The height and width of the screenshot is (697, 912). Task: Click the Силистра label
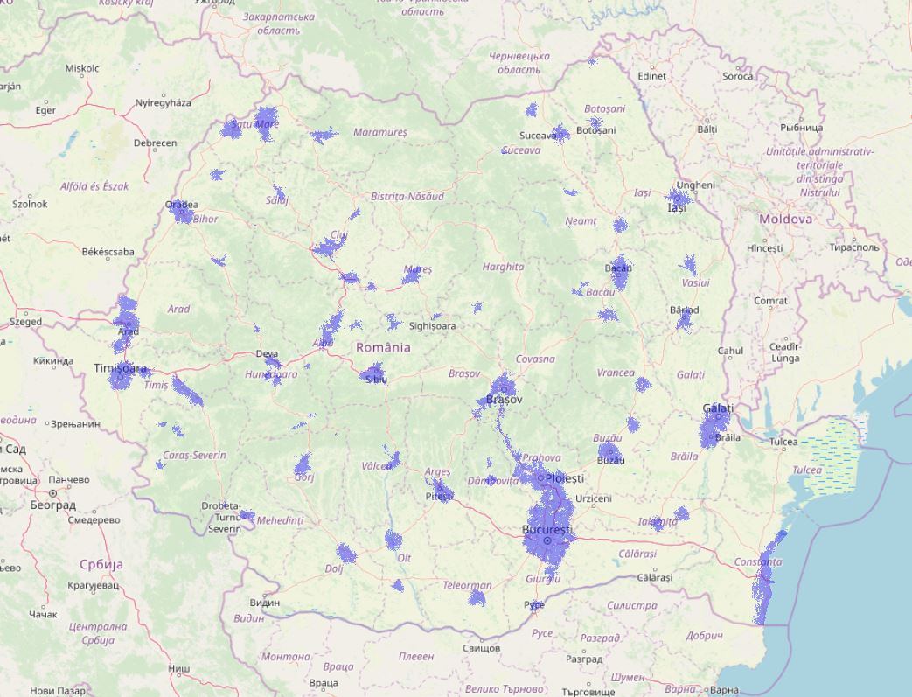[631, 606]
